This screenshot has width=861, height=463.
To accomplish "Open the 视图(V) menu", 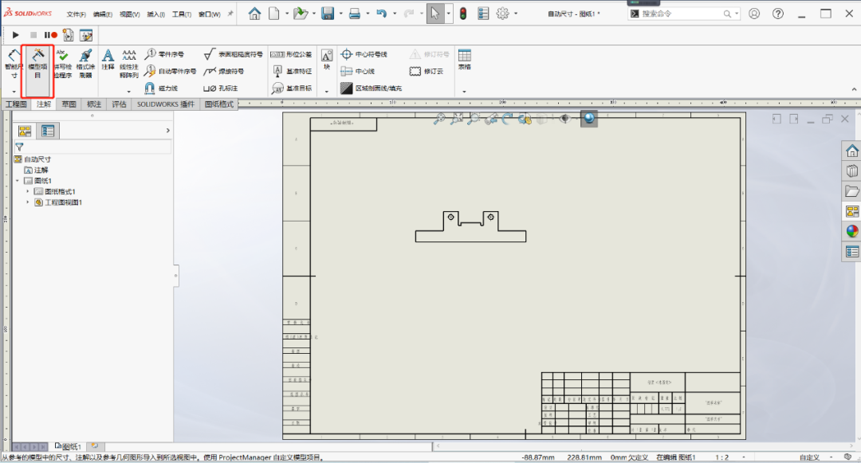I will click(x=130, y=14).
